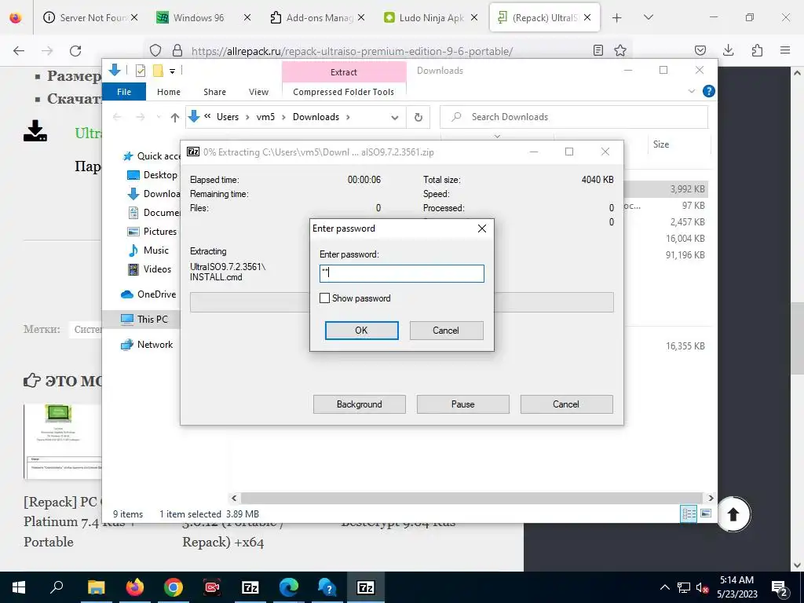Viewport: 804px width, 603px height.
Task: Select the Extract contextual tab
Action: coord(344,72)
